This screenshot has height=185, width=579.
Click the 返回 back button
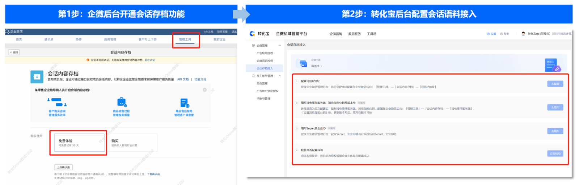click(x=14, y=52)
